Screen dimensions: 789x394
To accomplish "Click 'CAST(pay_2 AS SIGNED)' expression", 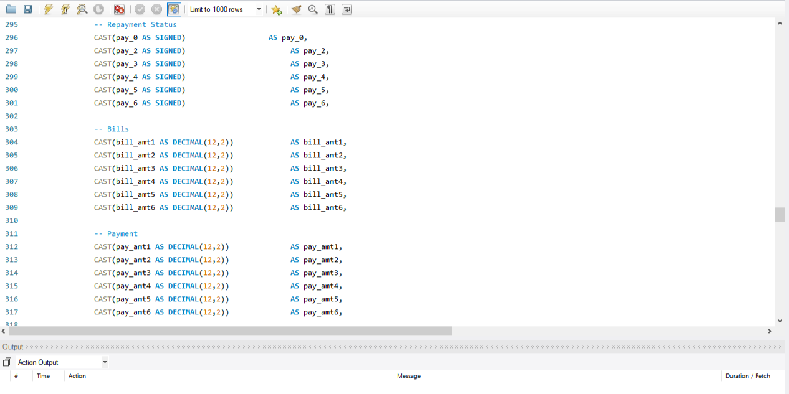I will 140,51.
